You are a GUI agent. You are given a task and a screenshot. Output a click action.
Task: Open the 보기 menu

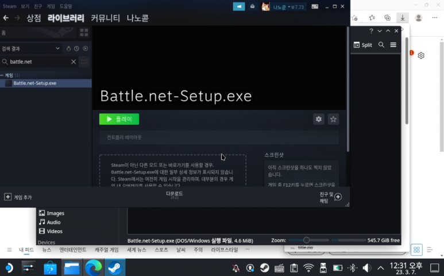25,6
